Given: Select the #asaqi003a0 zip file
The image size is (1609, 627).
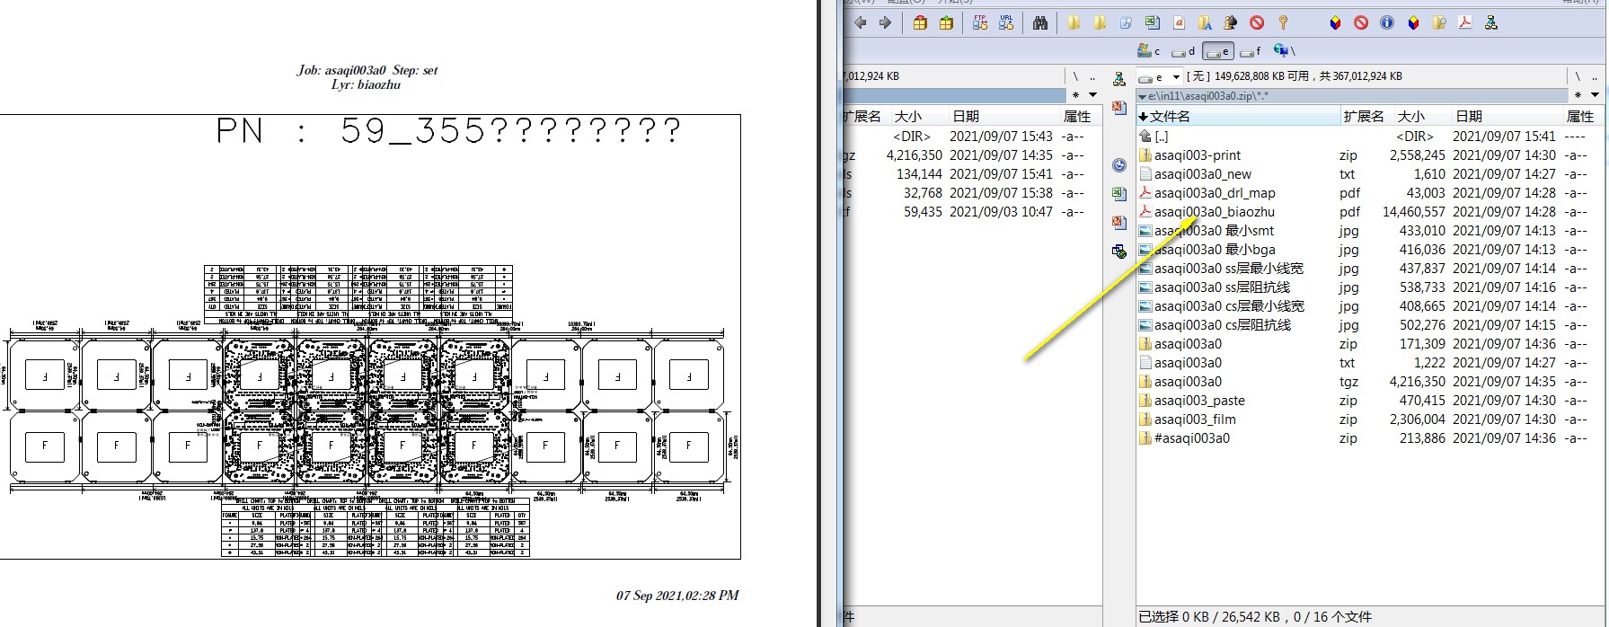Looking at the screenshot, I should pyautogui.click(x=1370, y=438).
